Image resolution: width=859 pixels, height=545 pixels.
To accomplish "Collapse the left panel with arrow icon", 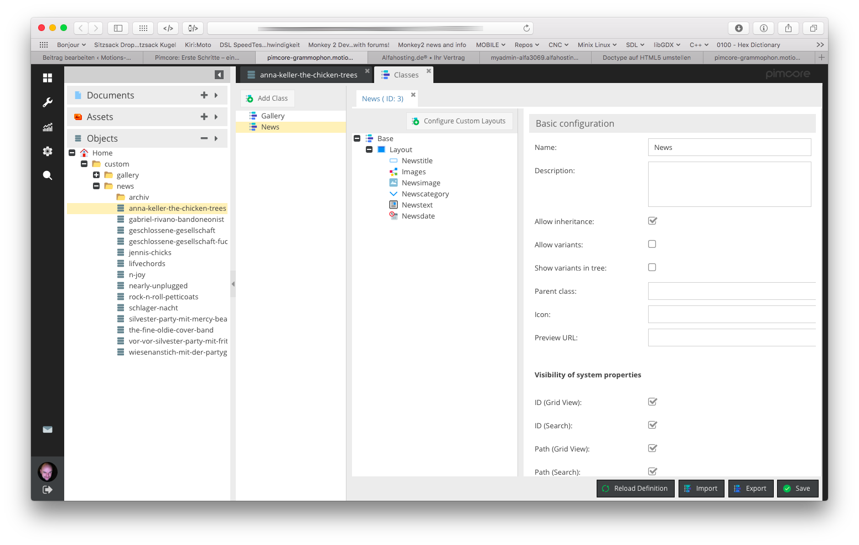I will coord(219,75).
